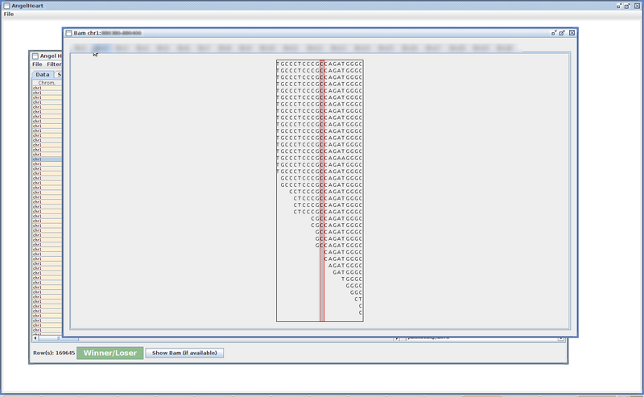Click the Chrom. column header
644x397 pixels.
pos(47,82)
